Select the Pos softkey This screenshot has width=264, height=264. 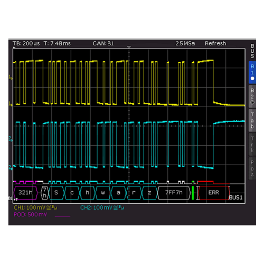(252, 168)
